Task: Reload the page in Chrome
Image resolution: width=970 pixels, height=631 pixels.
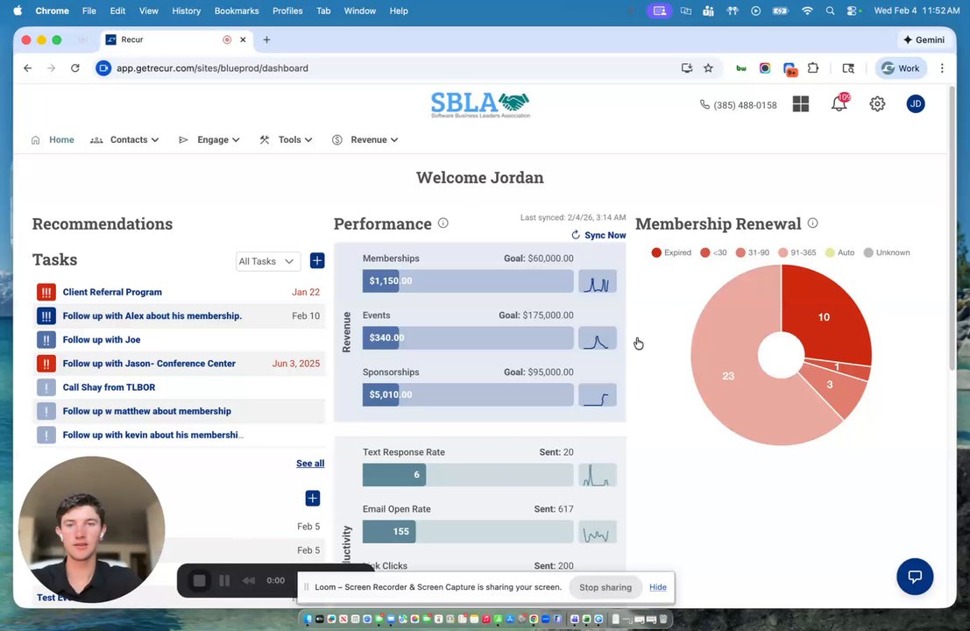Action: (x=74, y=68)
